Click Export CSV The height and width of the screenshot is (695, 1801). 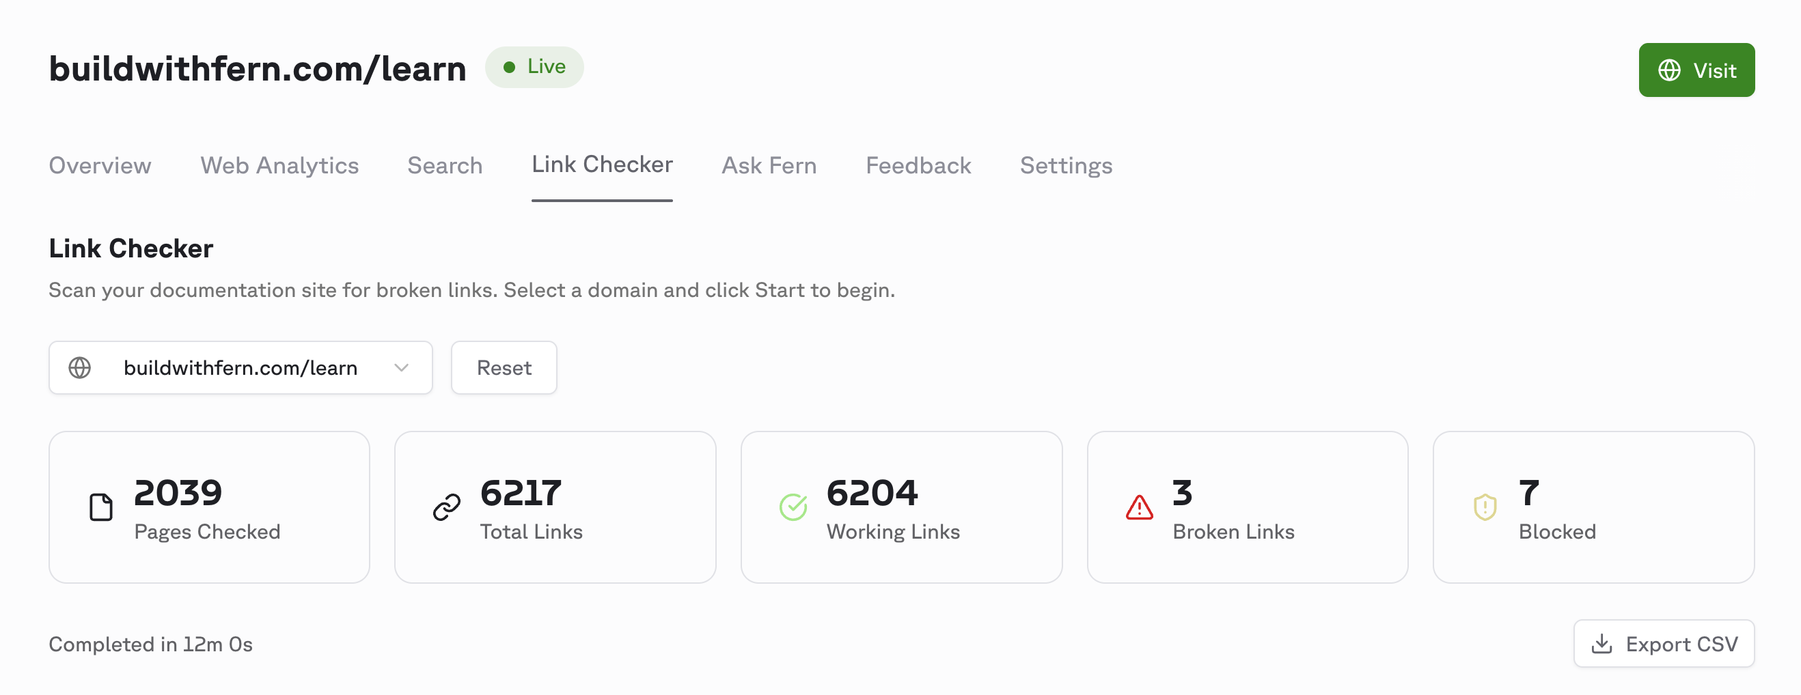1664,644
